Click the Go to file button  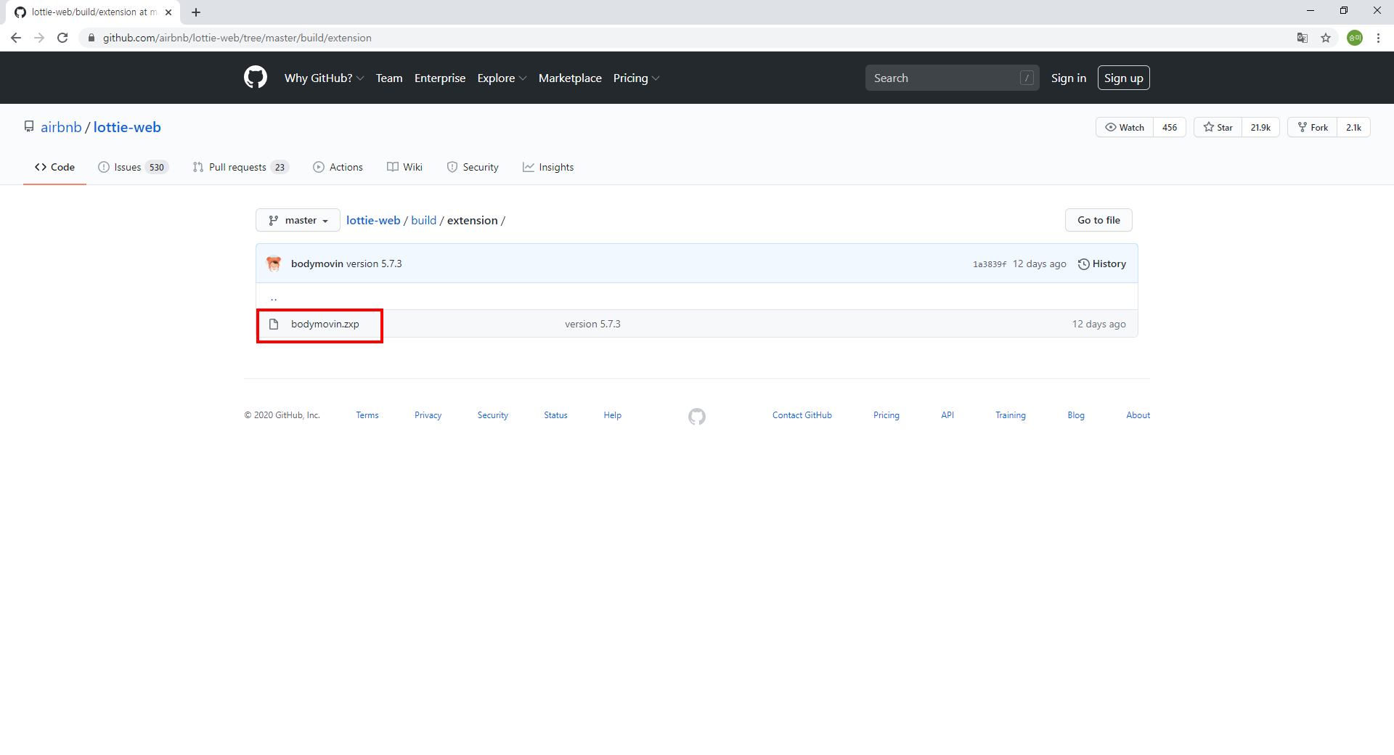1099,220
